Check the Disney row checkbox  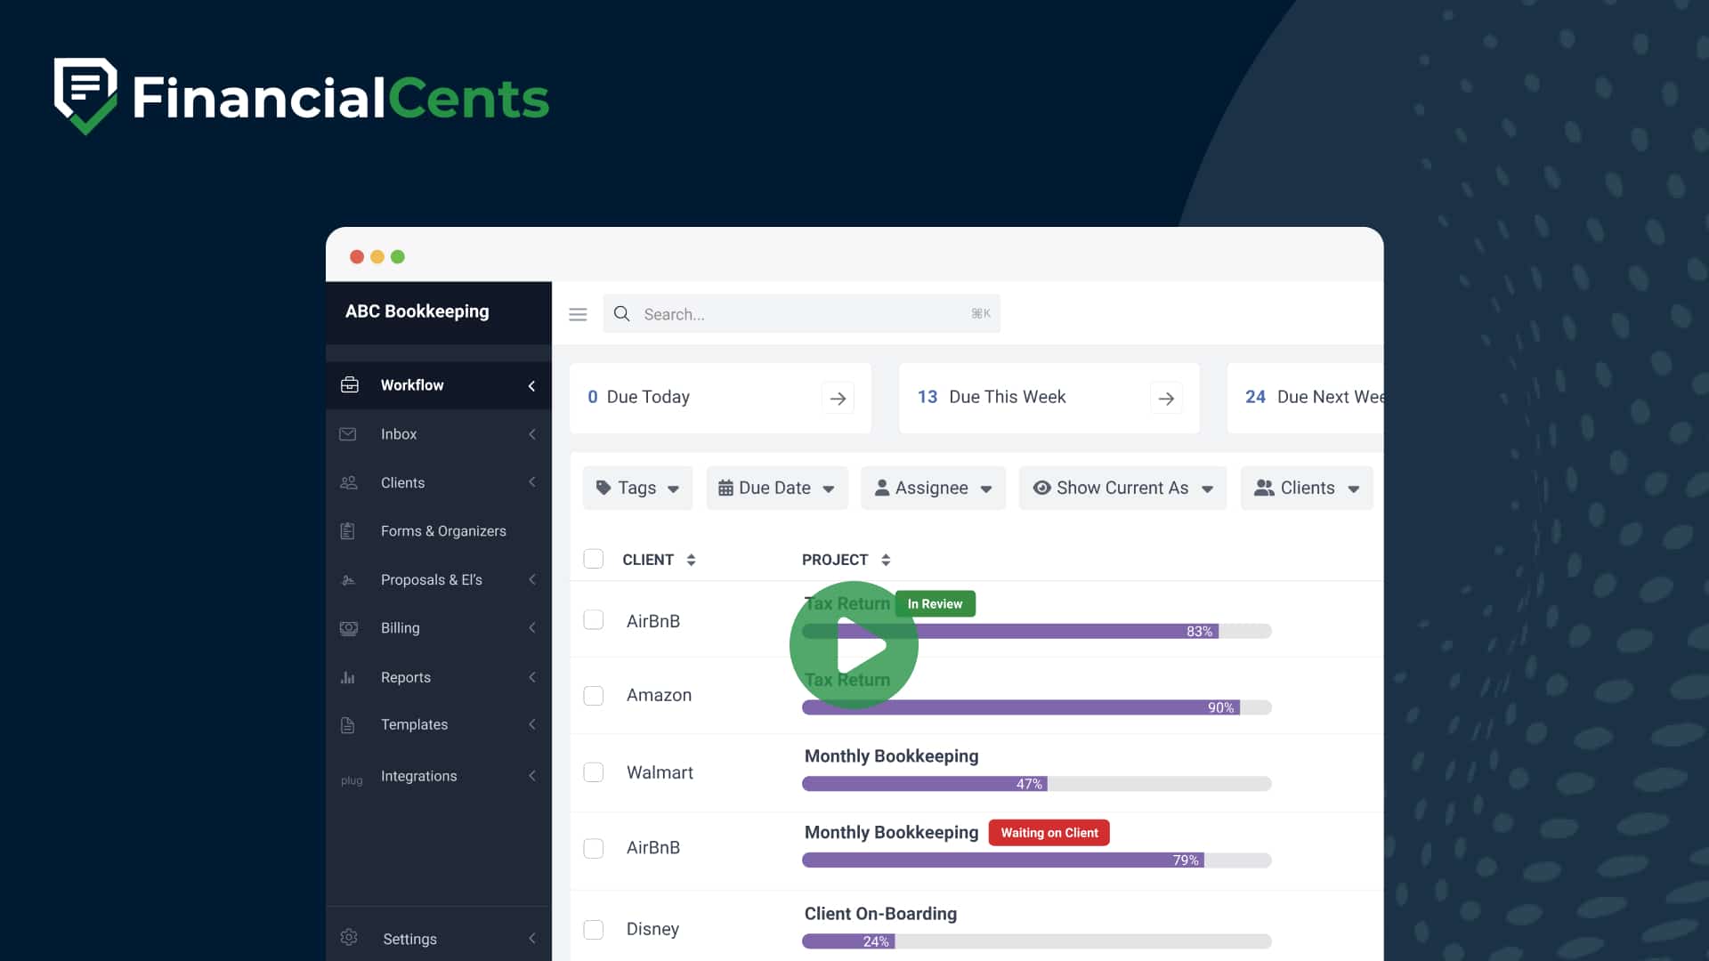594,930
